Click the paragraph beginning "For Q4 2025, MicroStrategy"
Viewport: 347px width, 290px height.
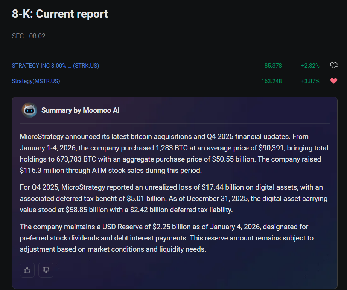tap(174, 199)
